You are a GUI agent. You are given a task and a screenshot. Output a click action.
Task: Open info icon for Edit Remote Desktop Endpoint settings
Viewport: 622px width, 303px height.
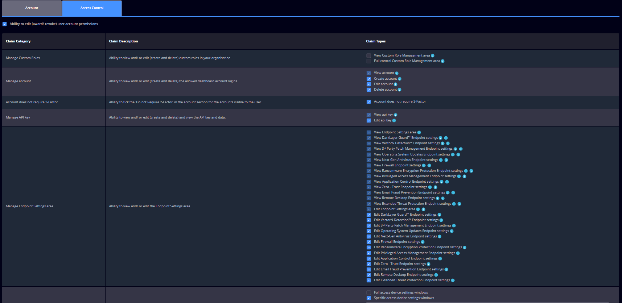pyautogui.click(x=436, y=275)
